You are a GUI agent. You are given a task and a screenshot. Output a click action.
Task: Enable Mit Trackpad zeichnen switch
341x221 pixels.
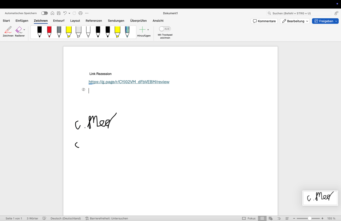click(165, 29)
